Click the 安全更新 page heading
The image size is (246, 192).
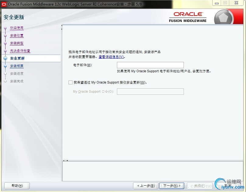[14, 17]
